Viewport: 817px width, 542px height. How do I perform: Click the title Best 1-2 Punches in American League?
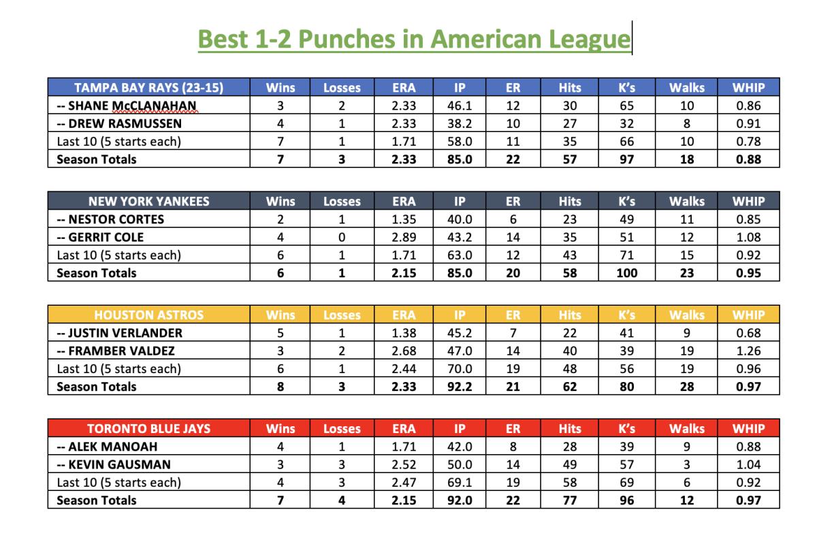tap(414, 39)
